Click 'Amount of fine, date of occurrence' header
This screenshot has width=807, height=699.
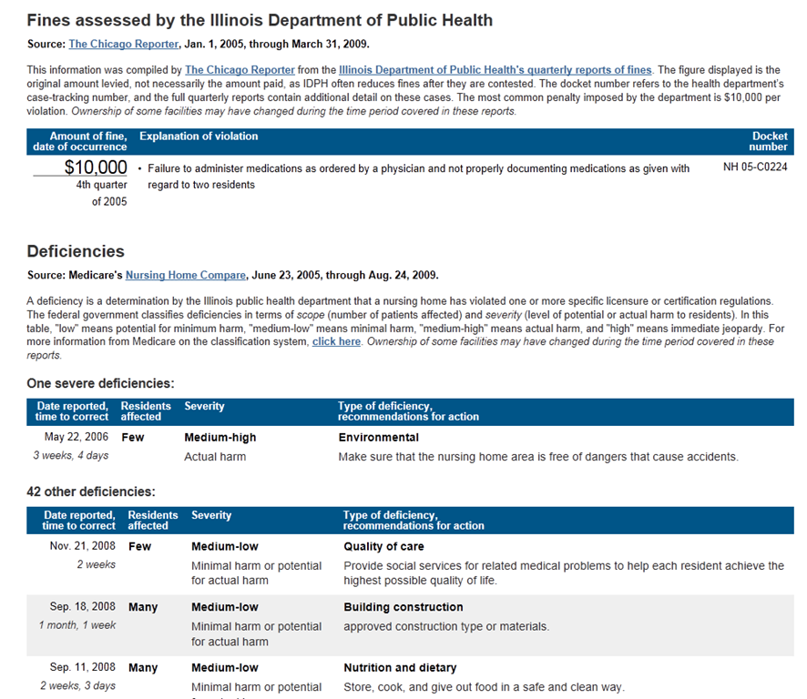coord(80,141)
